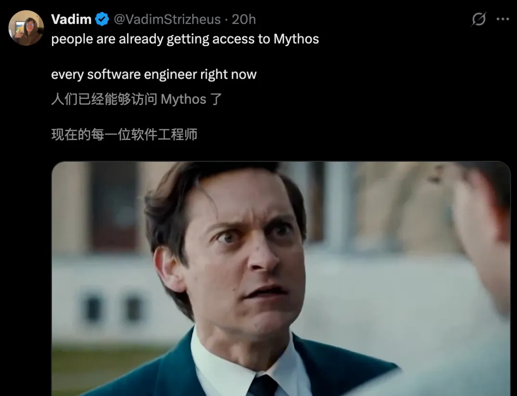Open the Grok explain-post icon
Screen dimensions: 517x396
[479, 19]
